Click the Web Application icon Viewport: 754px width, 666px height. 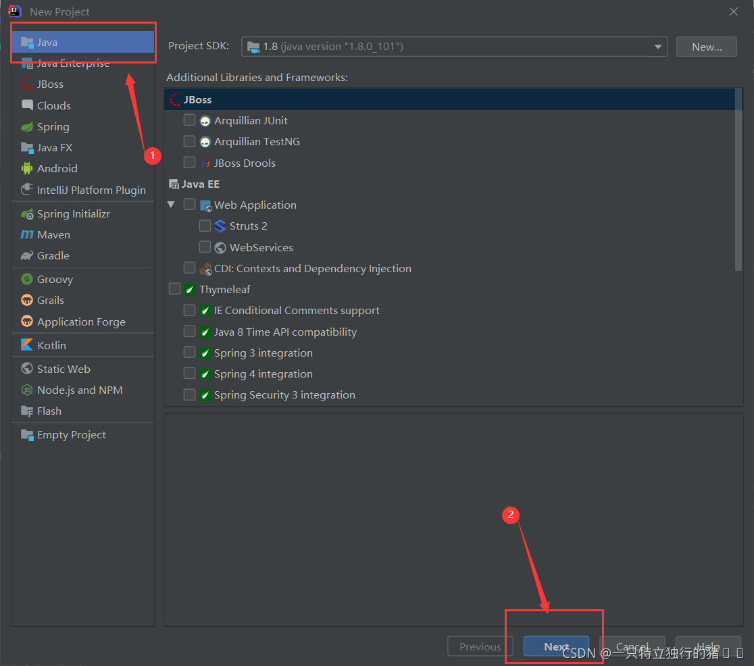click(x=206, y=206)
